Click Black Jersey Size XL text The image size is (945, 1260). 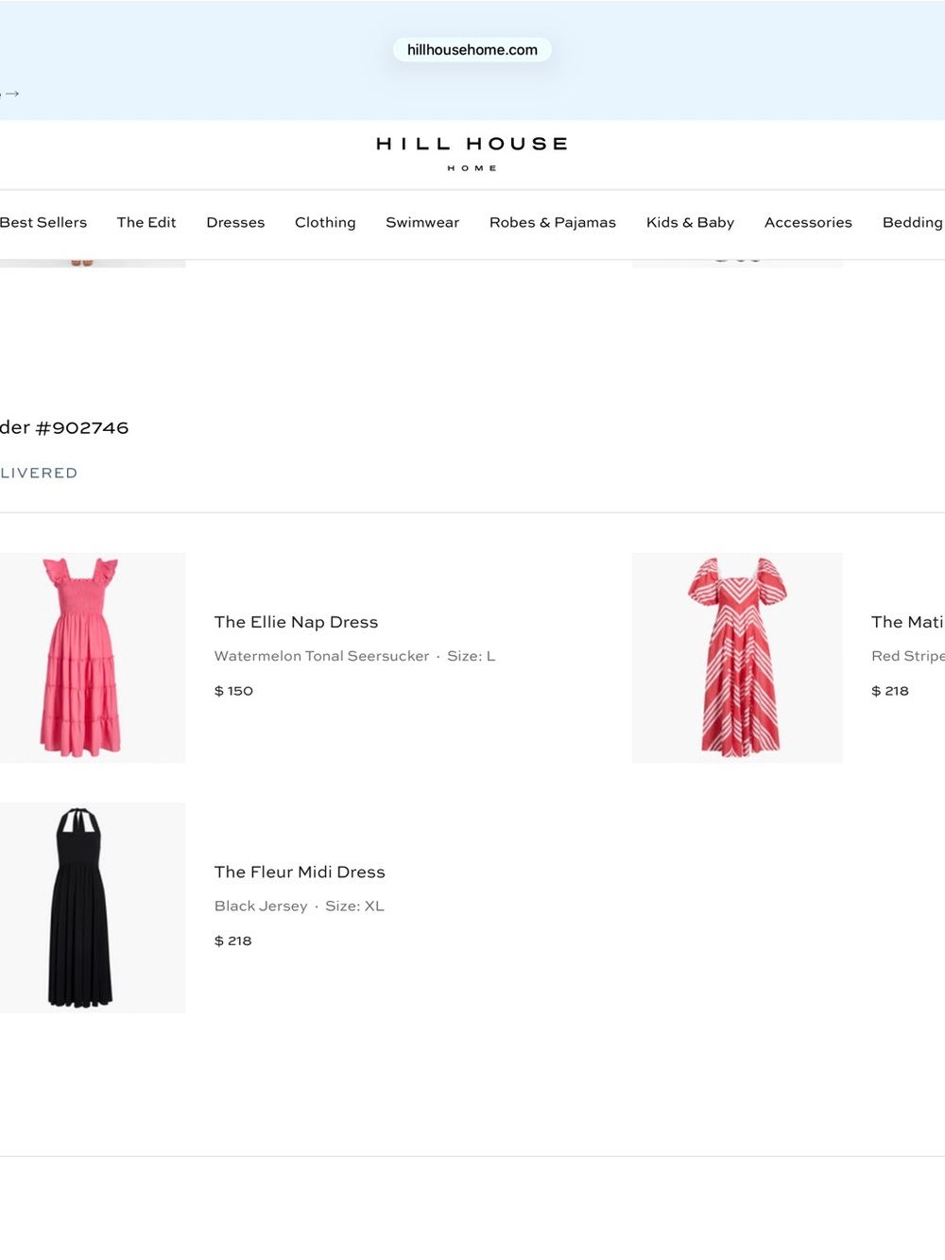click(299, 906)
